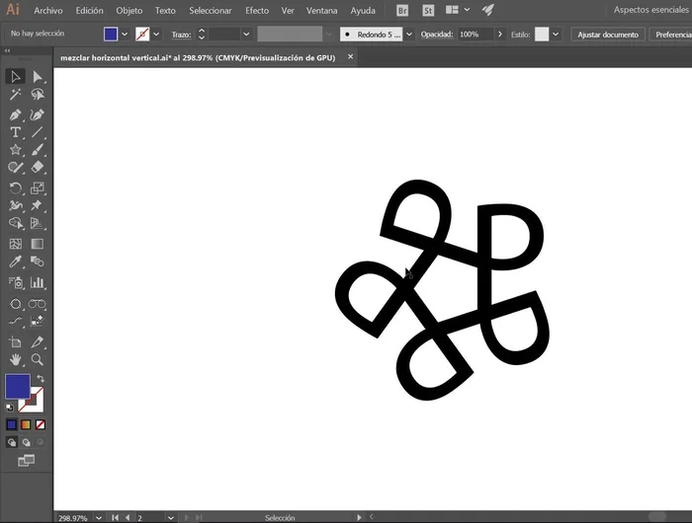The width and height of the screenshot is (692, 523).
Task: Select the Type tool
Action: pyautogui.click(x=16, y=132)
